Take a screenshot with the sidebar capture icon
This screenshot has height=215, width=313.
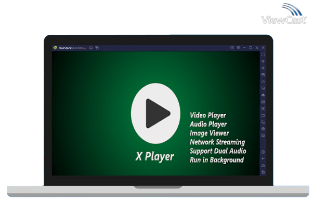coord(263,109)
